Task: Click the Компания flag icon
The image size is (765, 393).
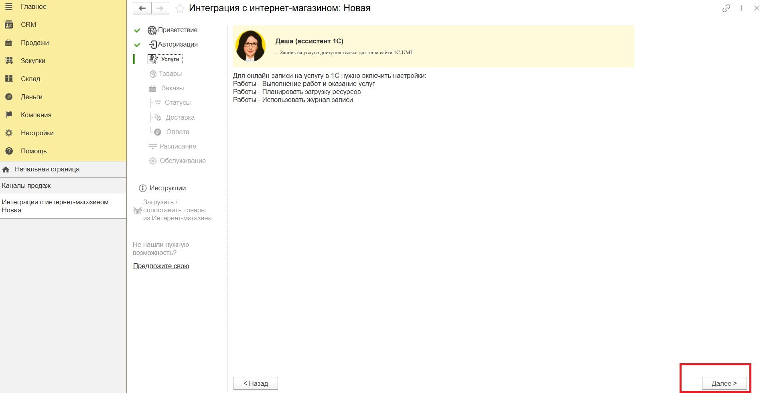Action: point(9,115)
